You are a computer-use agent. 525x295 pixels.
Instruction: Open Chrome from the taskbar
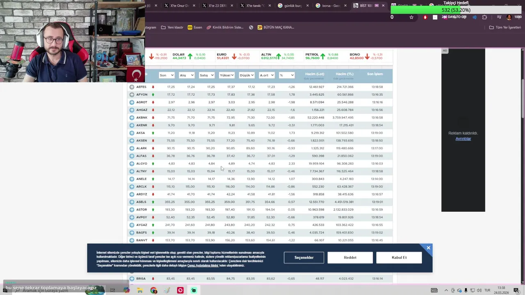(154, 290)
